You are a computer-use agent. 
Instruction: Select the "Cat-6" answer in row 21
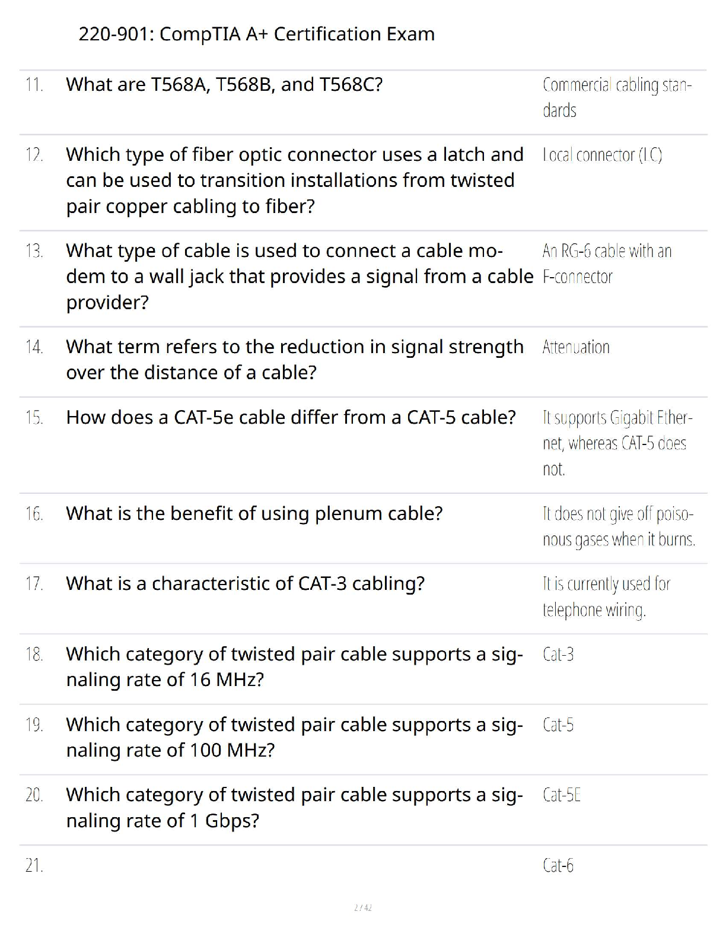[x=558, y=866]
